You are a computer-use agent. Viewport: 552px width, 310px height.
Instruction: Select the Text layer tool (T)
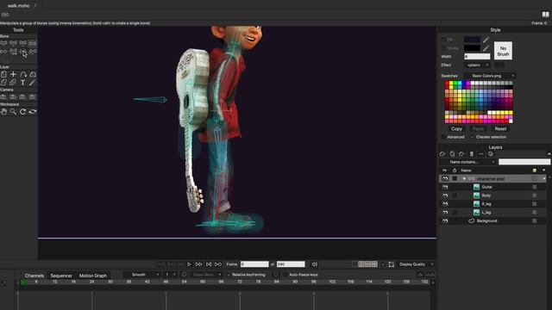click(23, 83)
